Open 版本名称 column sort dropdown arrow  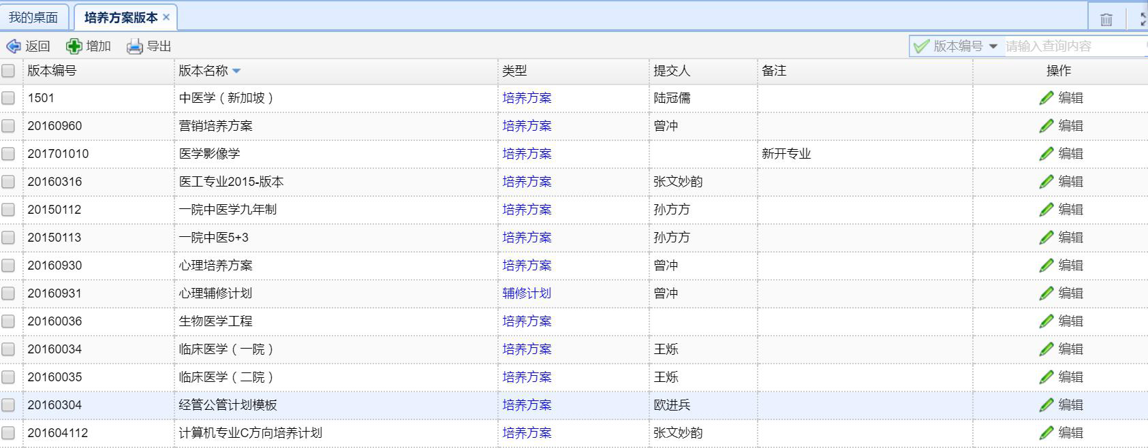236,71
